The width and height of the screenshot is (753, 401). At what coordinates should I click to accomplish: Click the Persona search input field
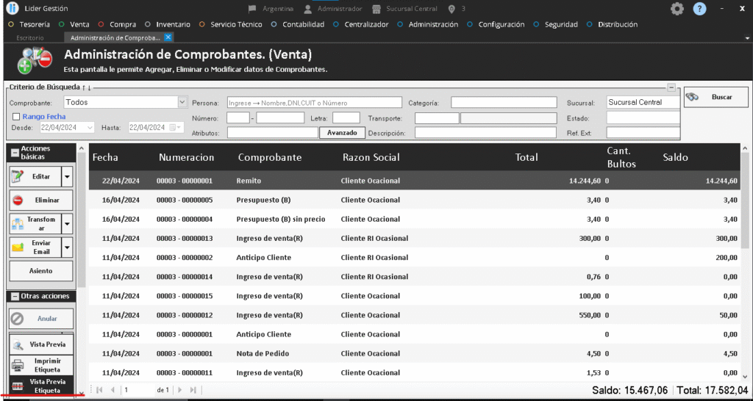tap(314, 103)
